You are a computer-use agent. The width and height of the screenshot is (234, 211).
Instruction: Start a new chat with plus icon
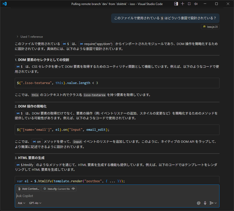(x=182, y=4)
